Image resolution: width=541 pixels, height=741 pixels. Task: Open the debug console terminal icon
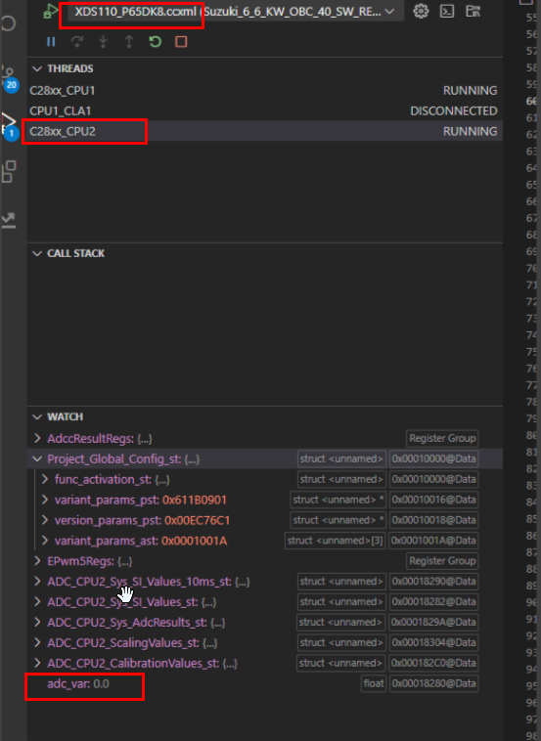coord(447,11)
